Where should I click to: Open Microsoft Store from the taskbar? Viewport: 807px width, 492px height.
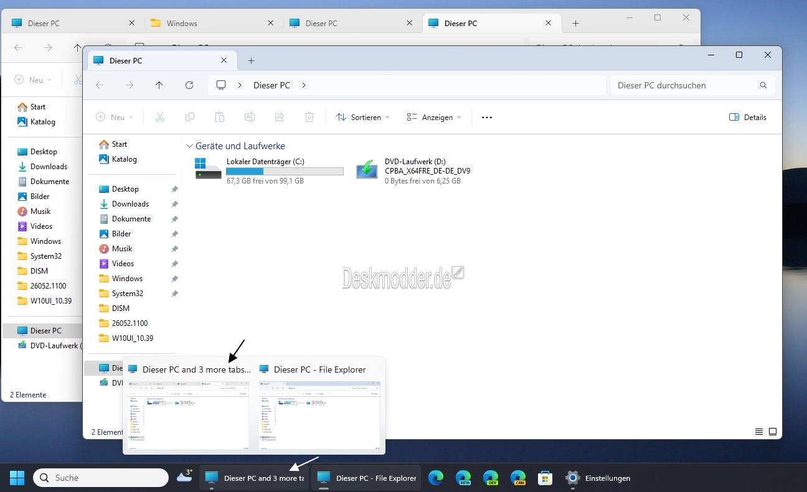545,478
